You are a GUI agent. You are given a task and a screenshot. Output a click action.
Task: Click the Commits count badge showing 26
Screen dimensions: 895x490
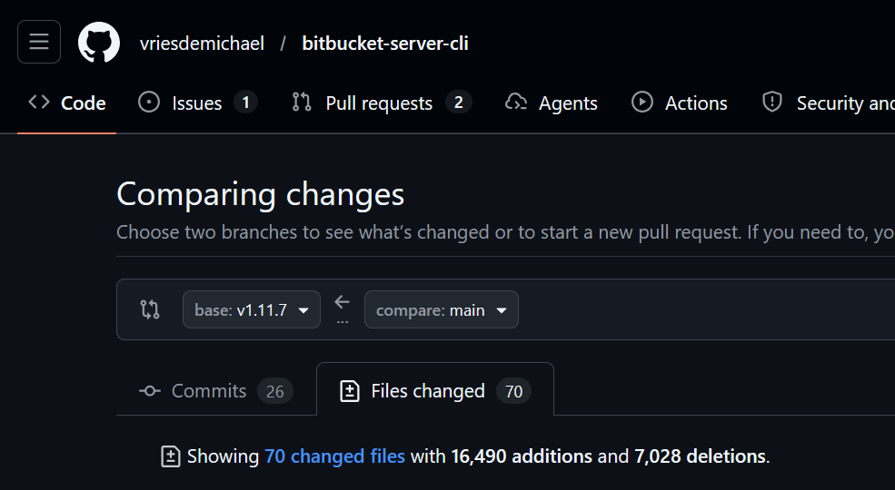[274, 391]
